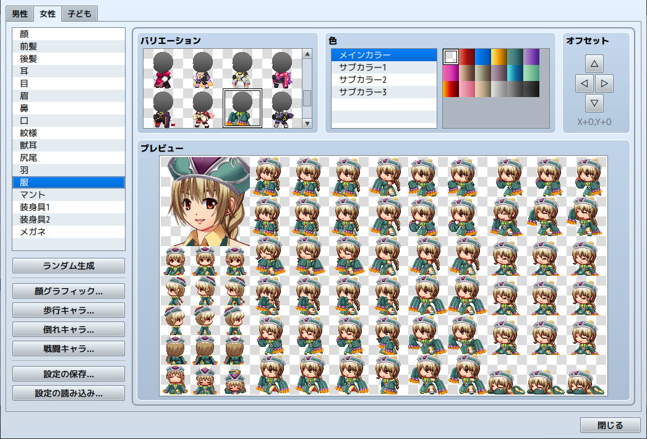Click the left offset arrow button
Screen dimensions: 647x439
point(584,83)
